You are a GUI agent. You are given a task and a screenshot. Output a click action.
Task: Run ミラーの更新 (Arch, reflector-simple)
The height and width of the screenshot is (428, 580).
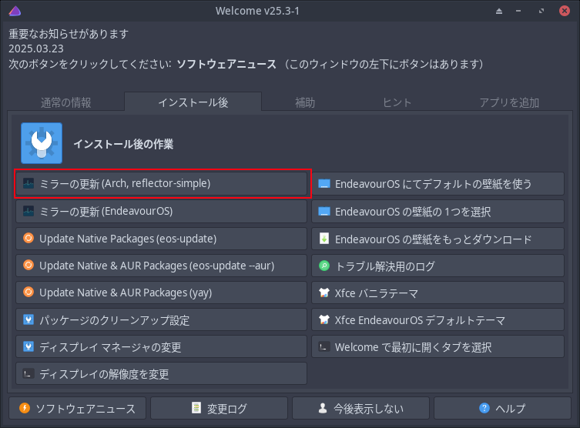click(x=161, y=184)
